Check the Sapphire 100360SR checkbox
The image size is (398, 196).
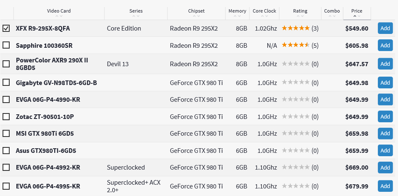[6, 45]
